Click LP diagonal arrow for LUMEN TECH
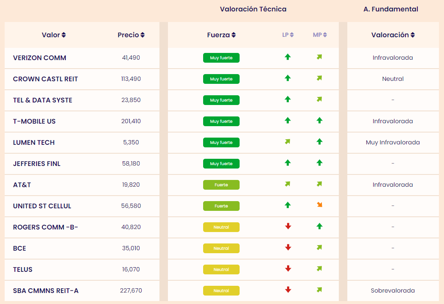Screen dimensions: 444x304 [288, 142]
